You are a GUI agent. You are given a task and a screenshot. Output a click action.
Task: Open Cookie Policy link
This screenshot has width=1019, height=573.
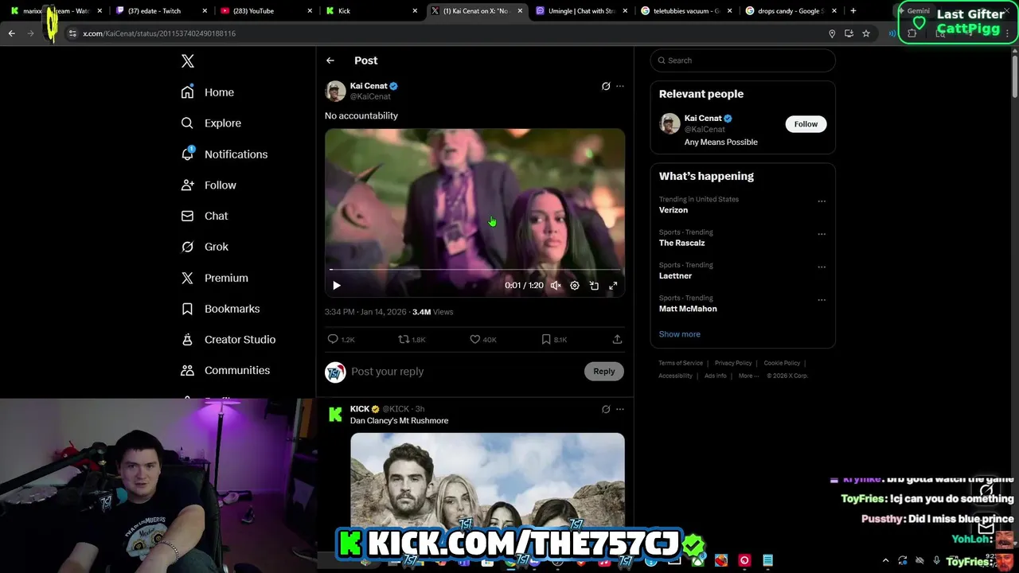tap(782, 363)
